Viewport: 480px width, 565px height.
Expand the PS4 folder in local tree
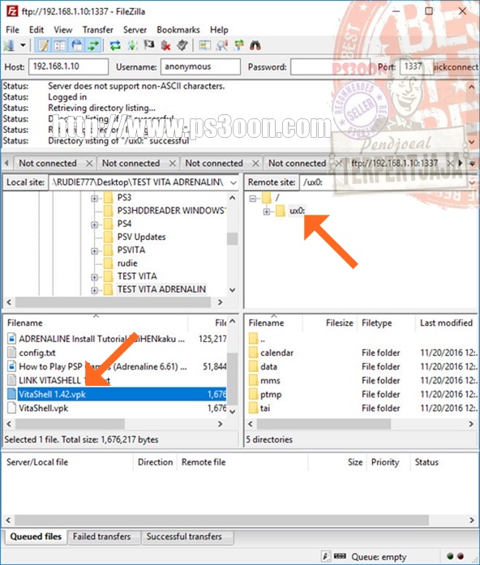tap(94, 224)
